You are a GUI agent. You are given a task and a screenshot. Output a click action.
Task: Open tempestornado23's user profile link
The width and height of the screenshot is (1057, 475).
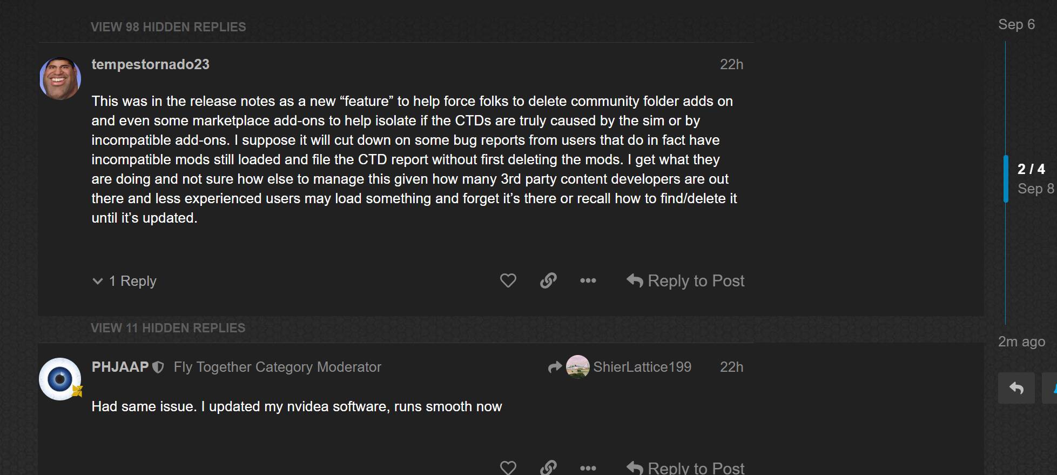(x=150, y=64)
